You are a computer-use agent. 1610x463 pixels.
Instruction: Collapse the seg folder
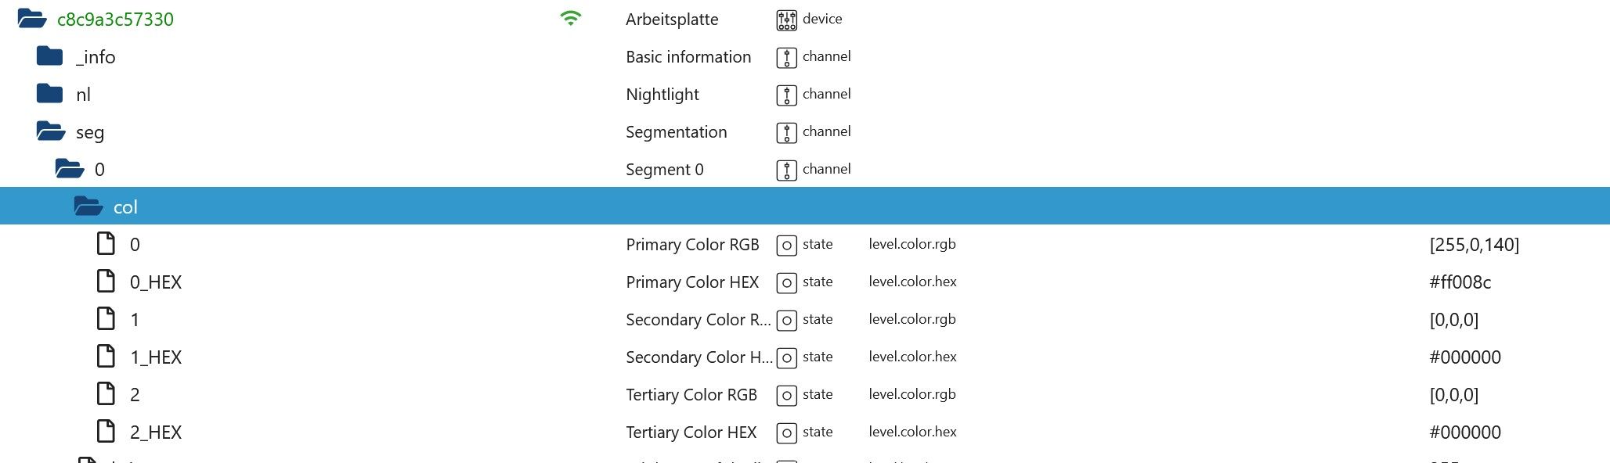51,131
